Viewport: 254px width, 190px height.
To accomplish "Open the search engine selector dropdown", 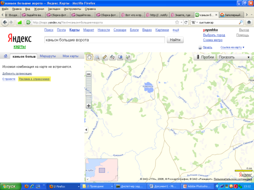I will tap(195, 23).
